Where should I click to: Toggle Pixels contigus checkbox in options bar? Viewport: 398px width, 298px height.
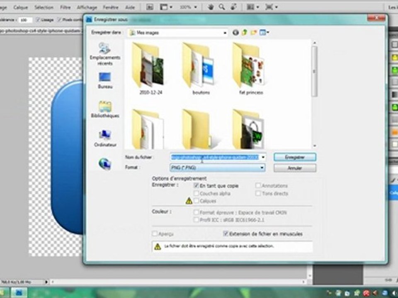tap(59, 19)
